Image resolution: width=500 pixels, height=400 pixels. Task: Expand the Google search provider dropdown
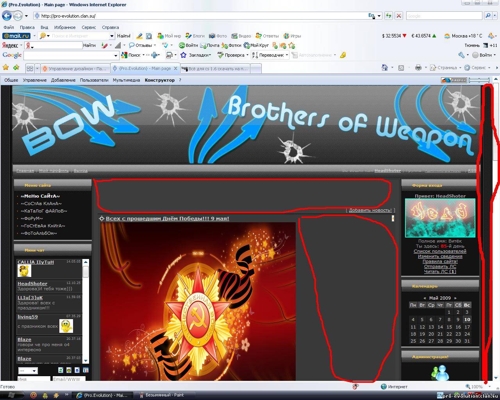[495, 16]
